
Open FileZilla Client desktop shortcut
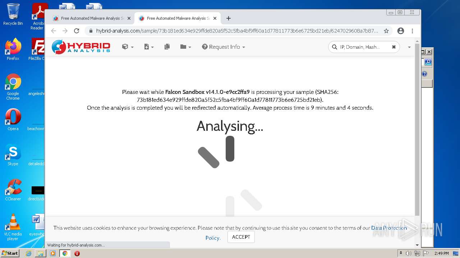click(x=37, y=49)
